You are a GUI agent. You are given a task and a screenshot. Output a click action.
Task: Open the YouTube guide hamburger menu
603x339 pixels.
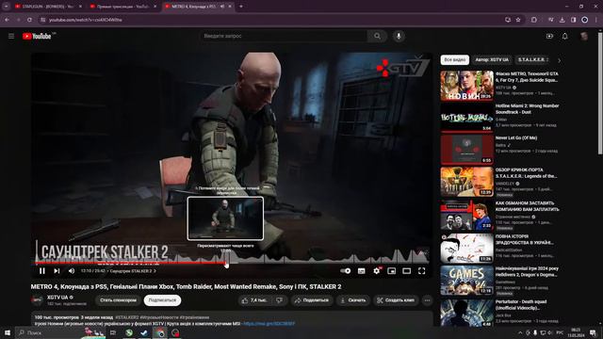(x=11, y=36)
